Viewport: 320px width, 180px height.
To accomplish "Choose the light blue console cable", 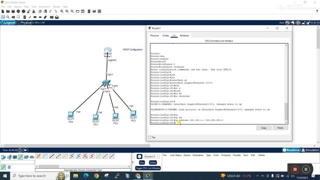I will 45,156.
